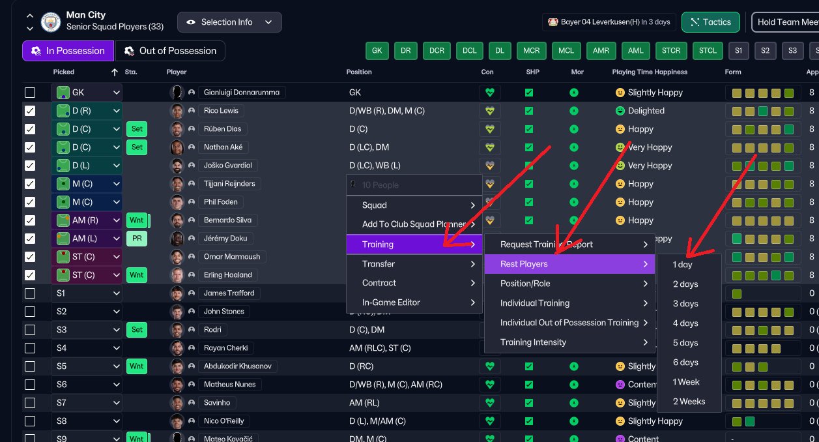Tick the checkbox for Gianluigi Donnarumma's row
Image resolution: width=819 pixels, height=442 pixels.
[x=30, y=93]
